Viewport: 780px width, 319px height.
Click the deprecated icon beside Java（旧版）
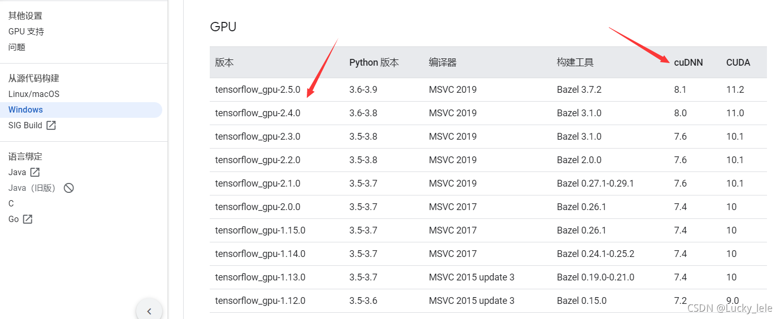[68, 188]
